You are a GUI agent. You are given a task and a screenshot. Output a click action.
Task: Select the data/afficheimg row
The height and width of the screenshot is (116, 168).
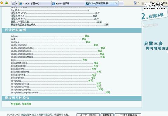pyautogui.click(x=55, y=63)
